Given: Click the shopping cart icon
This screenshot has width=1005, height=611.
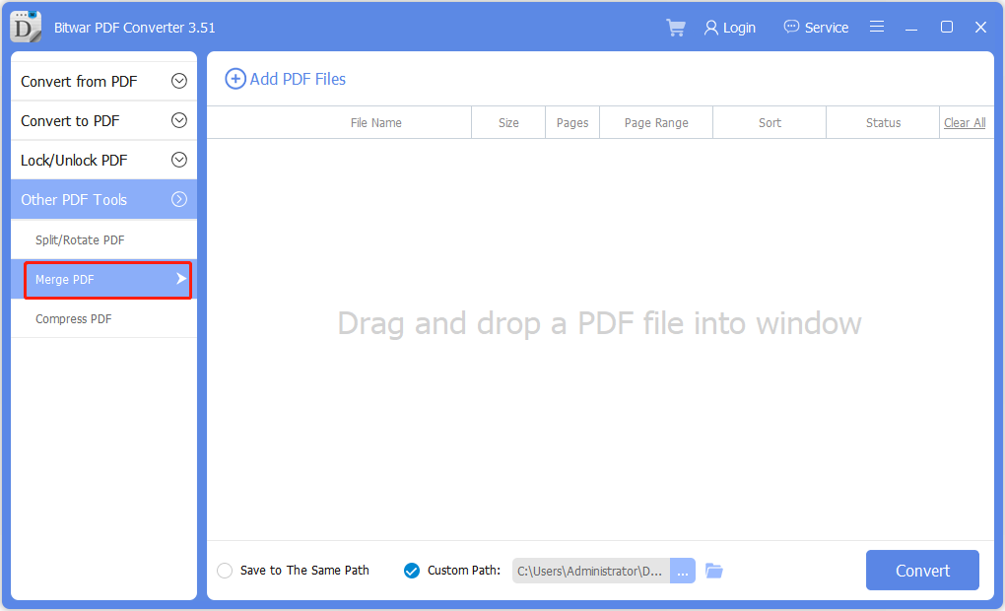Looking at the screenshot, I should pyautogui.click(x=676, y=28).
